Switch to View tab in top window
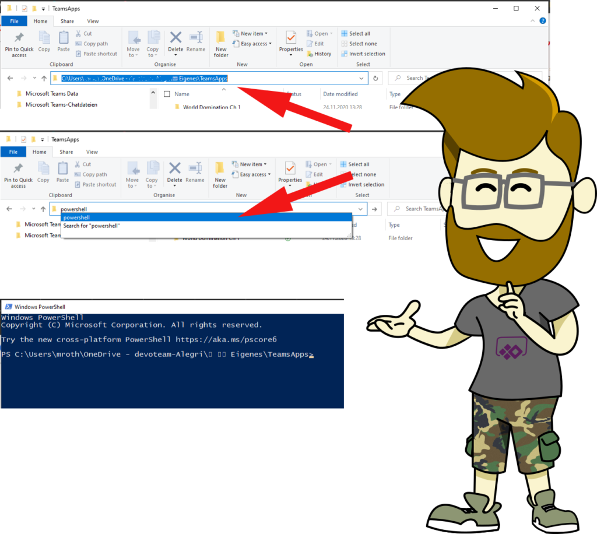Image resolution: width=597 pixels, height=534 pixels. click(x=93, y=21)
